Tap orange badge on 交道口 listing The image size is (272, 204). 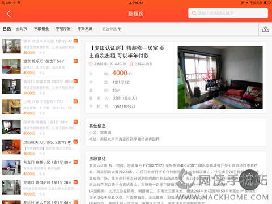[x=75, y=182]
